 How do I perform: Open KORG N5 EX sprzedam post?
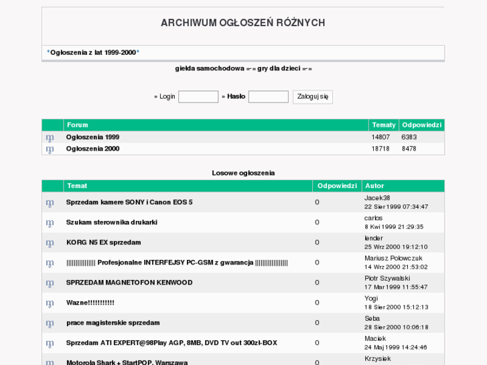[x=103, y=242]
